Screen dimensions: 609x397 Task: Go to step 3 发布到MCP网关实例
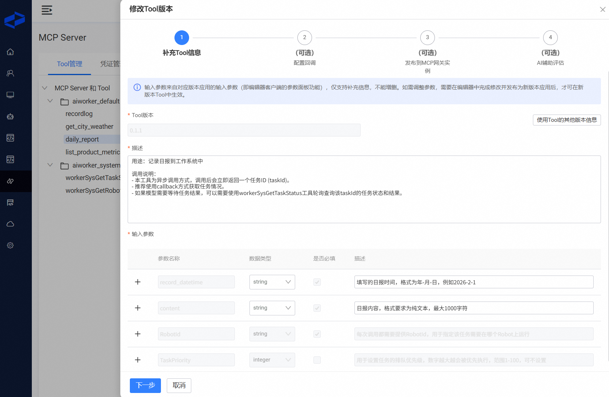coord(428,38)
